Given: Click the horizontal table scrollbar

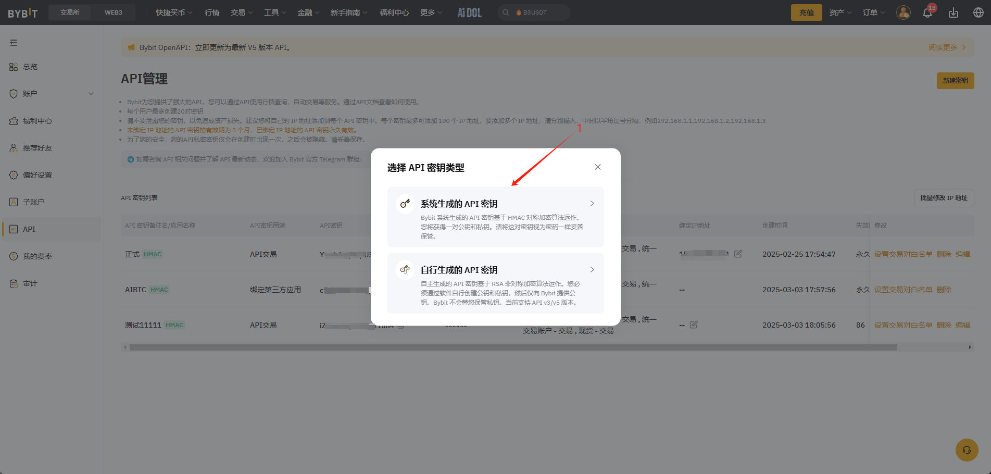Looking at the screenshot, I should click(x=513, y=347).
